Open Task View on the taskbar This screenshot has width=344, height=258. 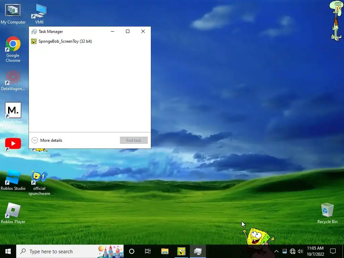click(148, 251)
